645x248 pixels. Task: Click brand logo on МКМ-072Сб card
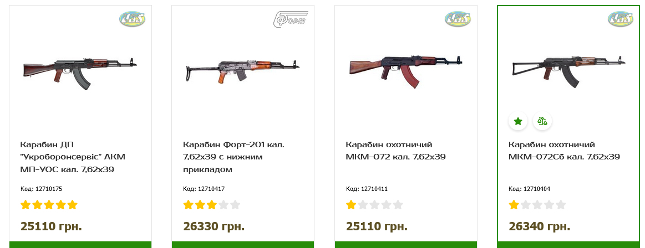[621, 19]
